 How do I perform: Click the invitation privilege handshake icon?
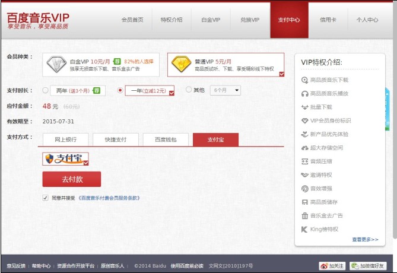click(304, 175)
